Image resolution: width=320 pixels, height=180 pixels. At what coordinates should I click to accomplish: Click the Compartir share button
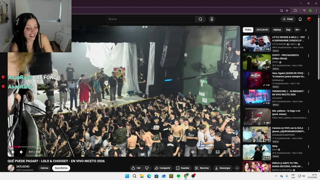tap(162, 168)
